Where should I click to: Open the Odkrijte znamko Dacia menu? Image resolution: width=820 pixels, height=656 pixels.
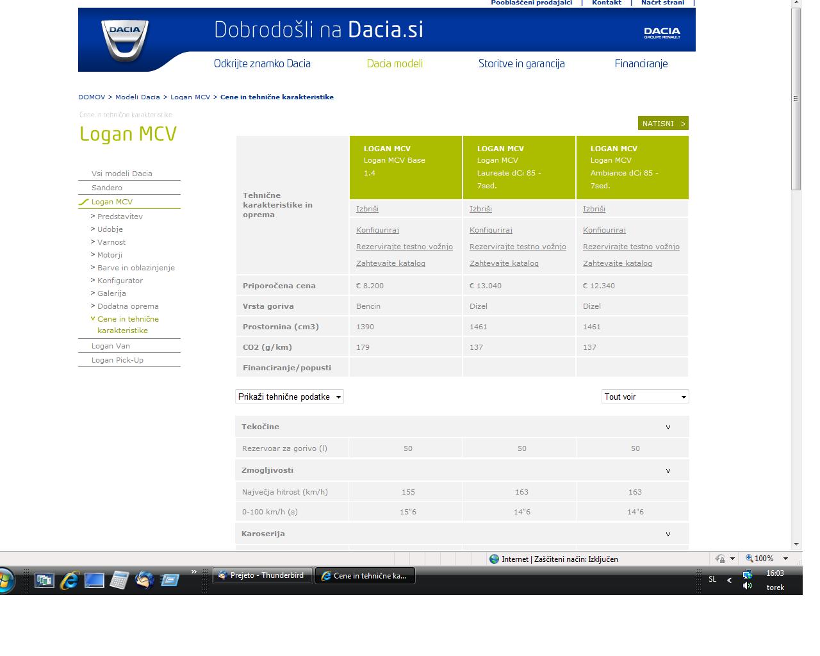262,63
